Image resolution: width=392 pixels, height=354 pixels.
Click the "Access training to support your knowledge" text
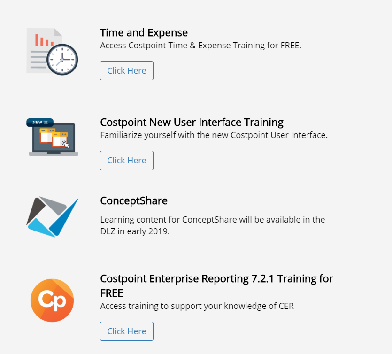(x=197, y=306)
